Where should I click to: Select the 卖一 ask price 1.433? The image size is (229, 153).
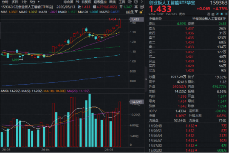(x=189, y=47)
